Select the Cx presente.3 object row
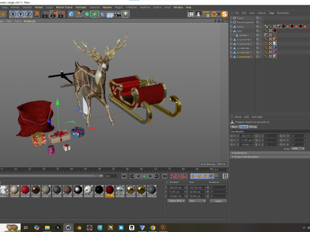 (244, 57)
